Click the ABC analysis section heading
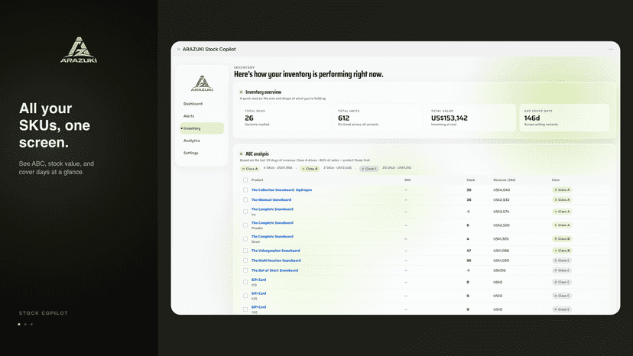Image resolution: width=633 pixels, height=356 pixels. point(257,154)
